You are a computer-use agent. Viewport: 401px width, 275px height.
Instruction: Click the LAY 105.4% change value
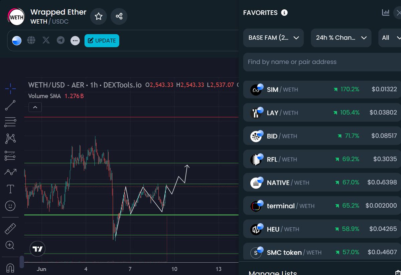coord(350,113)
